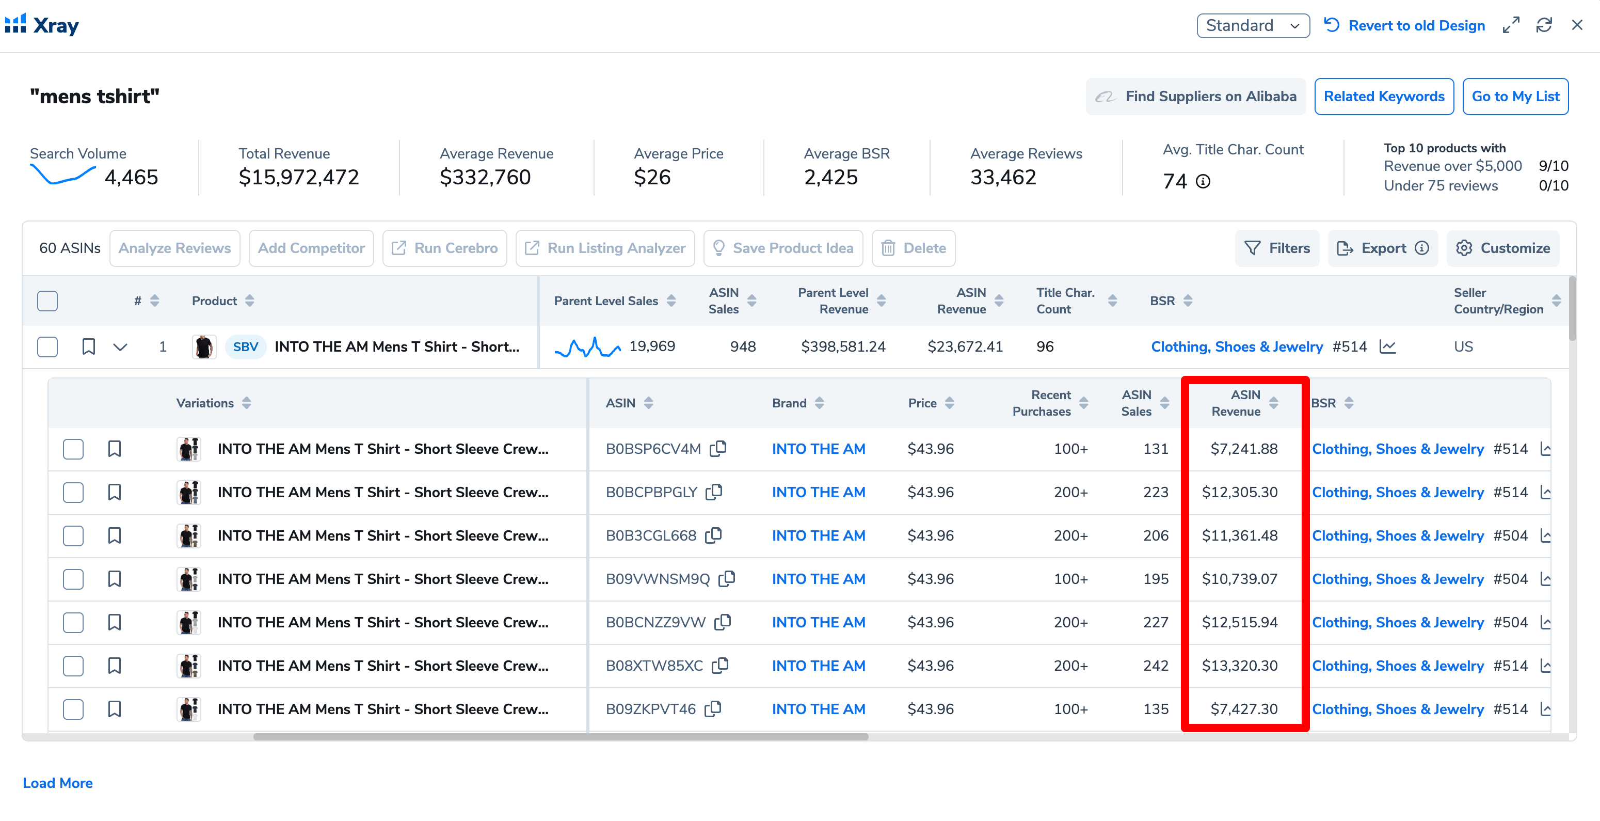Open BSR chart icon for B0BSP6CV4M row
Viewport: 1600px width, 821px height.
tap(1546, 449)
